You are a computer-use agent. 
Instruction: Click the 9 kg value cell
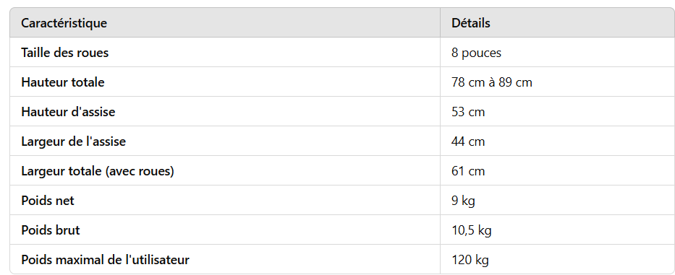point(463,201)
